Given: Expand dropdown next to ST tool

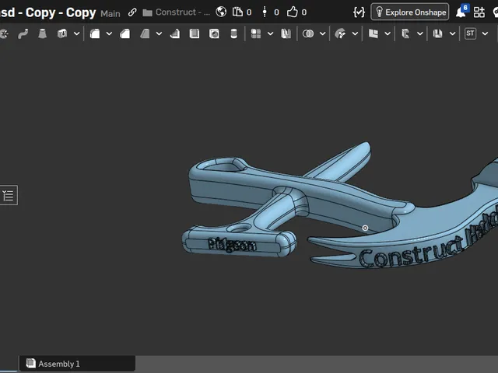Looking at the screenshot, I should click(485, 33).
